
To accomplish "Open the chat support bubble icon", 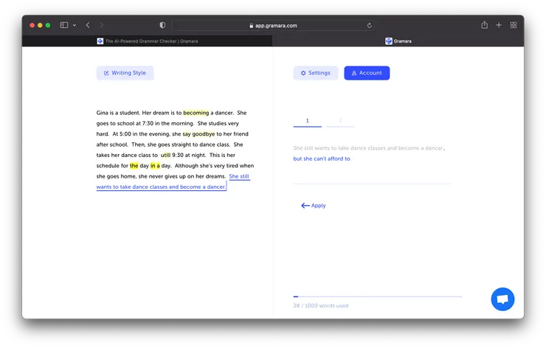I will (502, 299).
